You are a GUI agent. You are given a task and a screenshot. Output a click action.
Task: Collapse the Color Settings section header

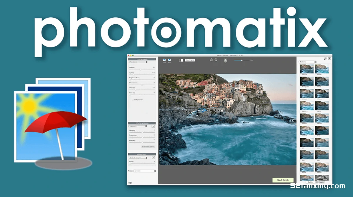pos(142,123)
